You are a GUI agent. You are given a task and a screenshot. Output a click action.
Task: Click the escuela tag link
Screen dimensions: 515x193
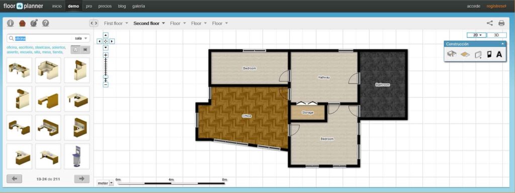26,52
